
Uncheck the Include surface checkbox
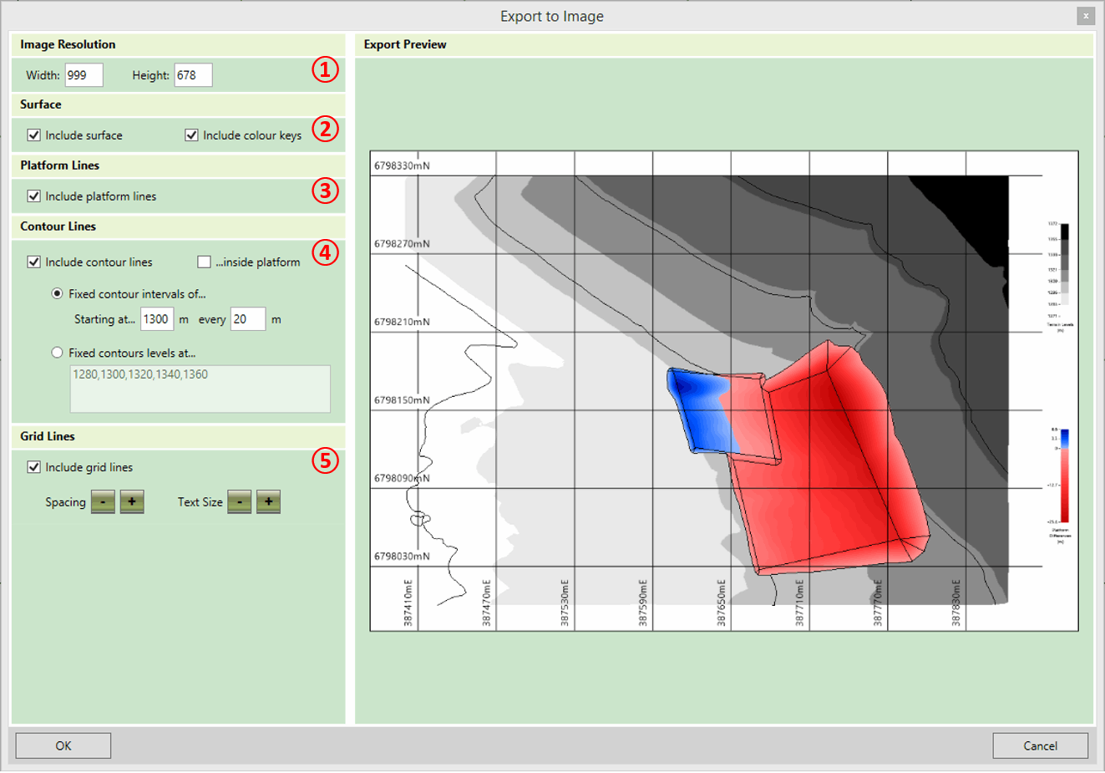[x=34, y=135]
